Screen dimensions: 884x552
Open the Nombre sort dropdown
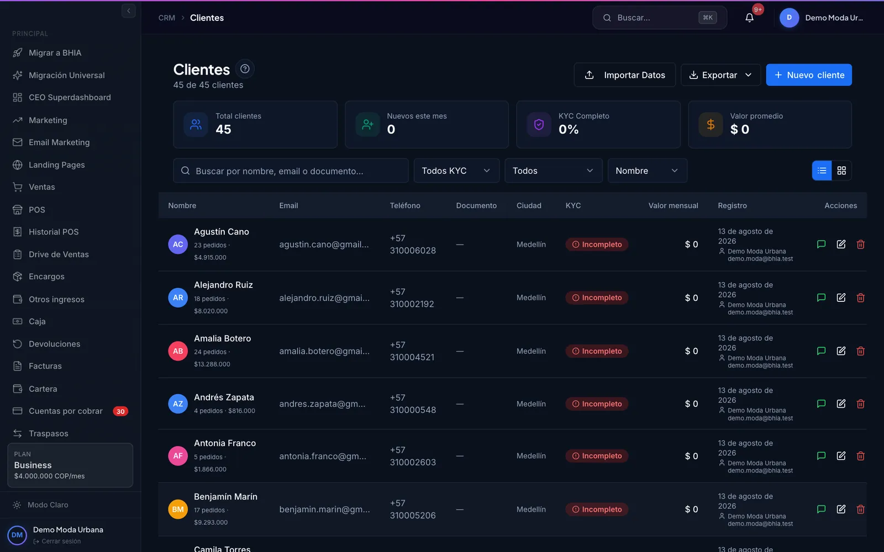pos(647,171)
